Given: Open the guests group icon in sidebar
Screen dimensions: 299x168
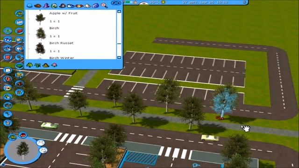Looking at the screenshot, I should click(19, 49).
